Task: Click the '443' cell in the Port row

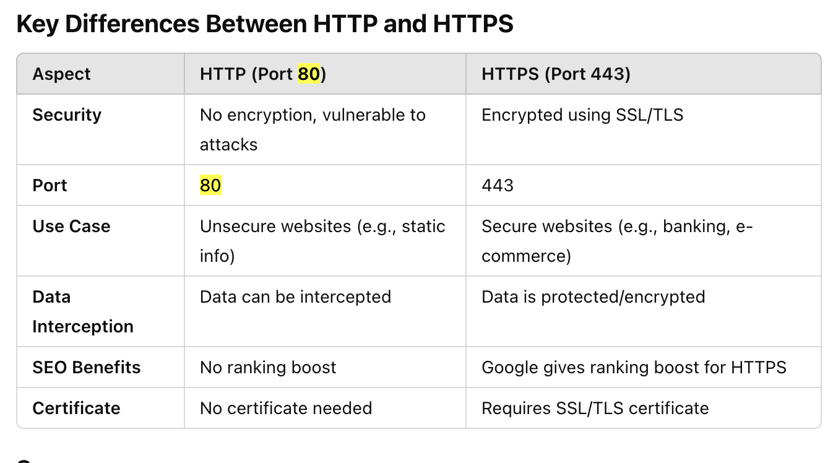Action: 498,186
